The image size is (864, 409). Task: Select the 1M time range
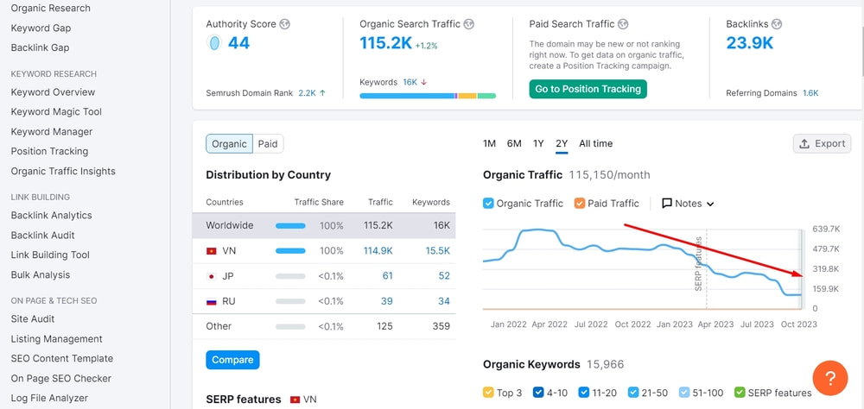coord(489,144)
